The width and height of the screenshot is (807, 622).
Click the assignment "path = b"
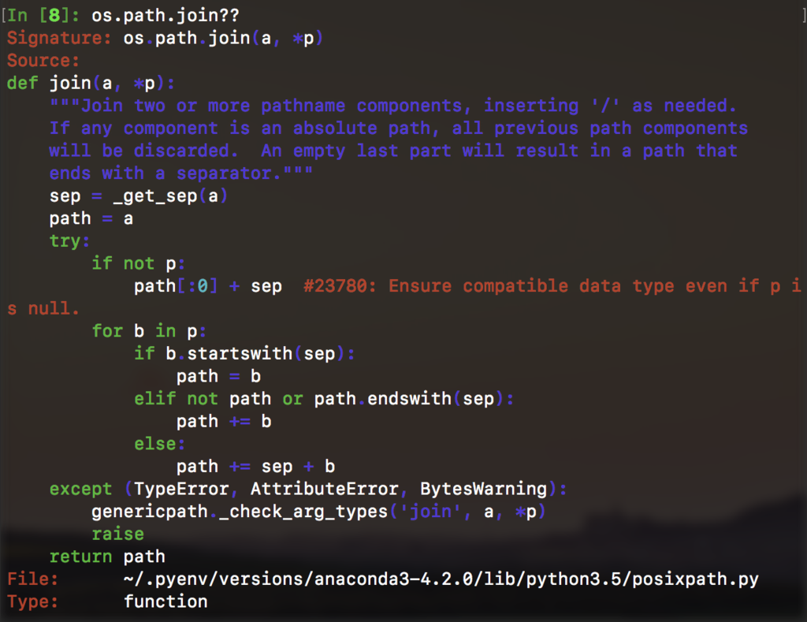coord(218,376)
